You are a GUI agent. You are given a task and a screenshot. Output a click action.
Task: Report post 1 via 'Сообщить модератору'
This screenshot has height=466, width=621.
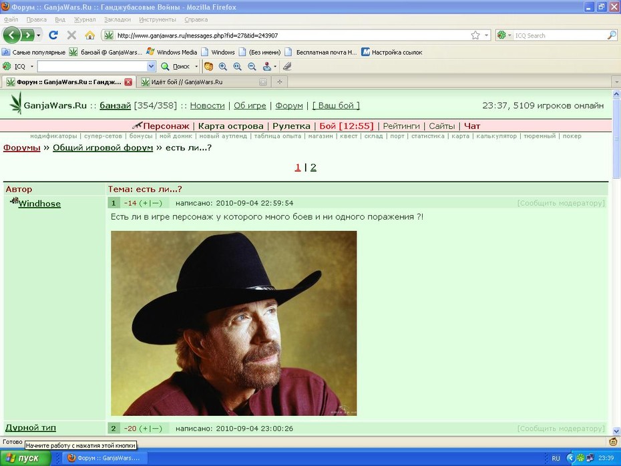coord(561,203)
